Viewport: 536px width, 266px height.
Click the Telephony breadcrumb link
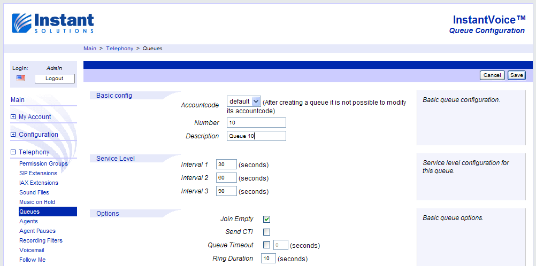tap(119, 49)
